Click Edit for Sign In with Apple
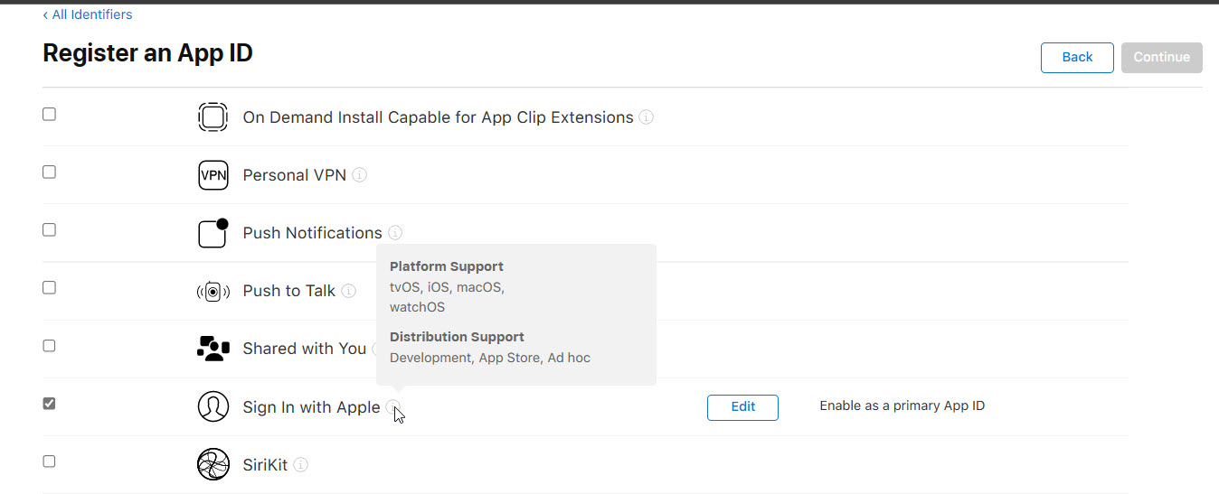Screen dimensions: 1219x494 coord(742,406)
